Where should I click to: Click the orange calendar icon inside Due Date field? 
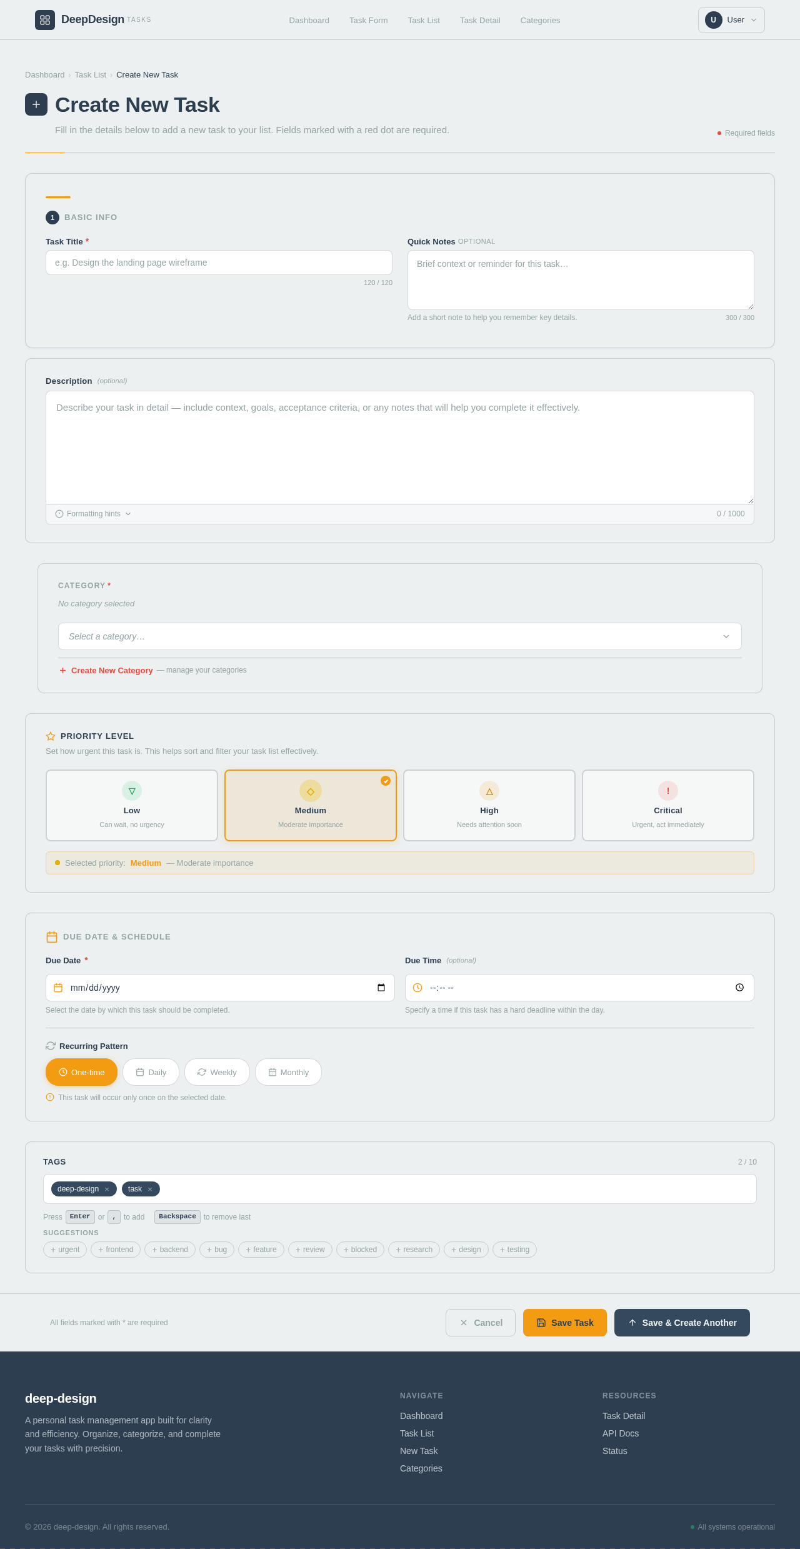tap(58, 988)
